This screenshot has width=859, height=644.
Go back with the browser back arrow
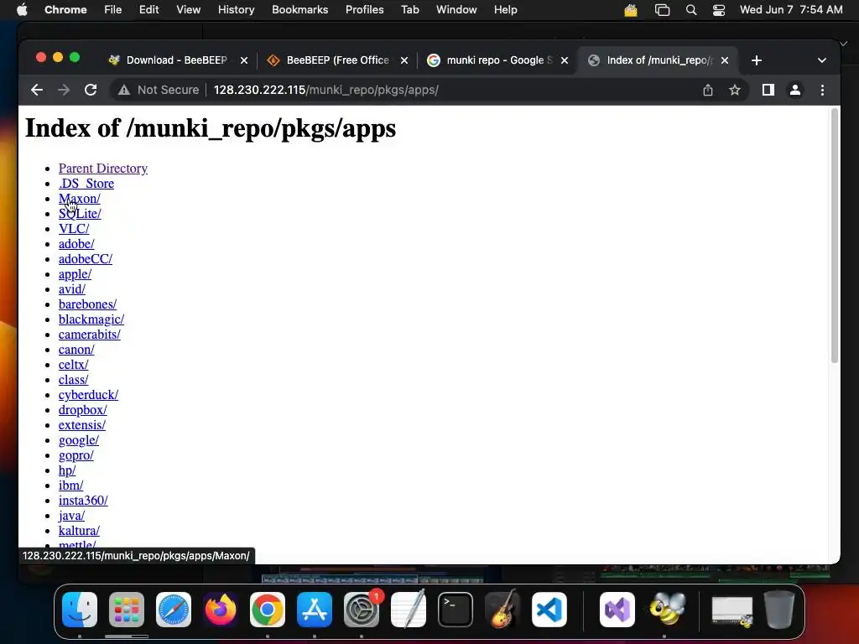point(37,90)
